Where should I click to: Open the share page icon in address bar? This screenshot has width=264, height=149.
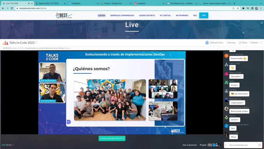coord(233,8)
